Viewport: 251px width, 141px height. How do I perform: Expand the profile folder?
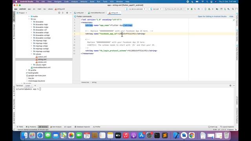click(x=27, y=70)
